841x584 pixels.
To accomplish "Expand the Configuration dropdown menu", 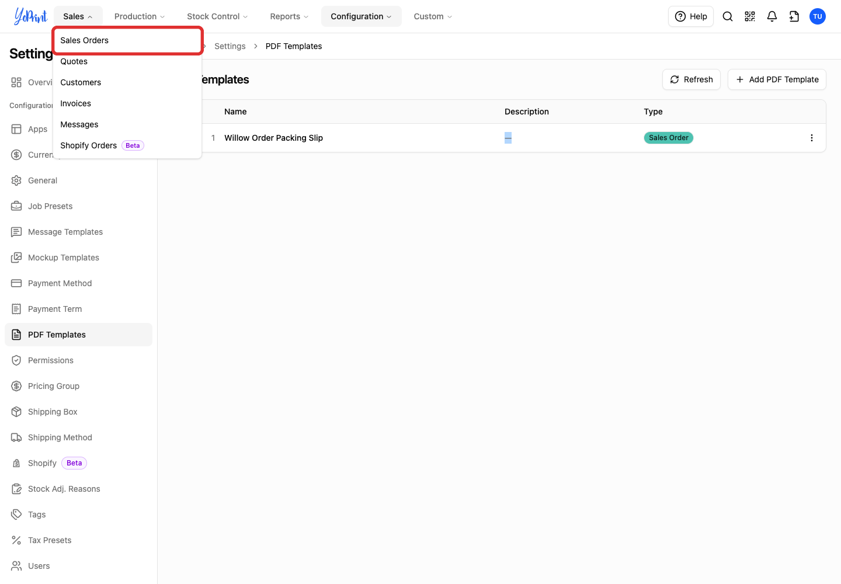I will click(361, 16).
